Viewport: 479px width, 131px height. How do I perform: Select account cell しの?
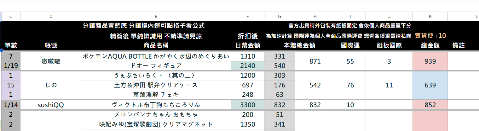[51, 85]
